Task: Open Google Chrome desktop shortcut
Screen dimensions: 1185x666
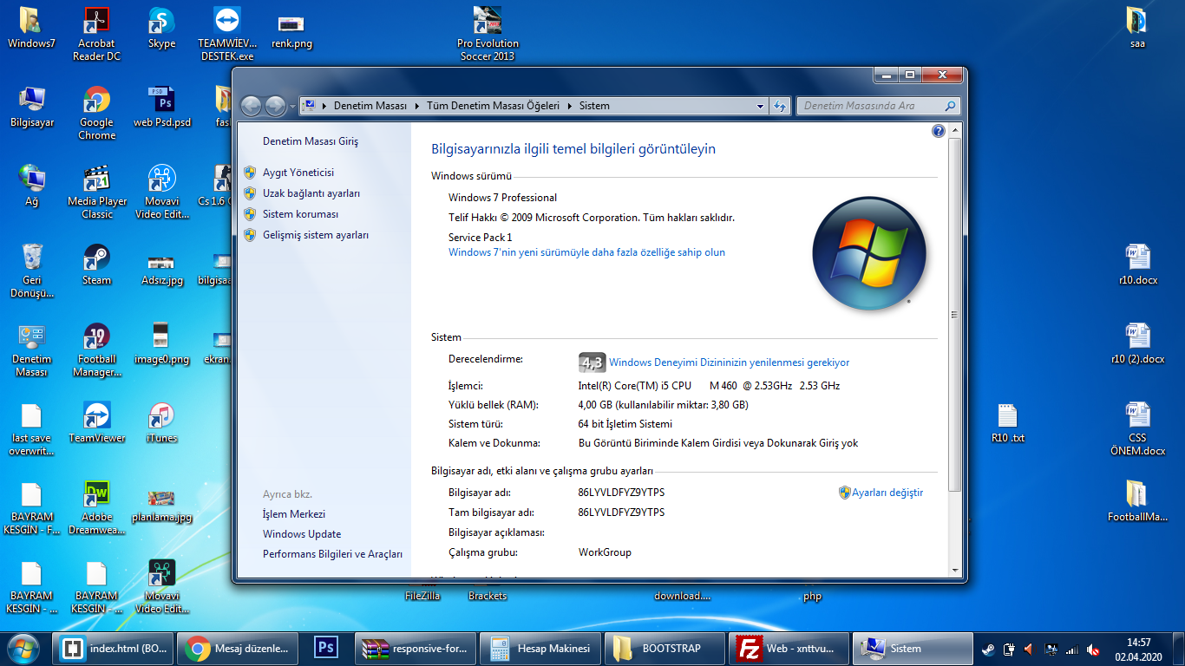Action: (96, 114)
